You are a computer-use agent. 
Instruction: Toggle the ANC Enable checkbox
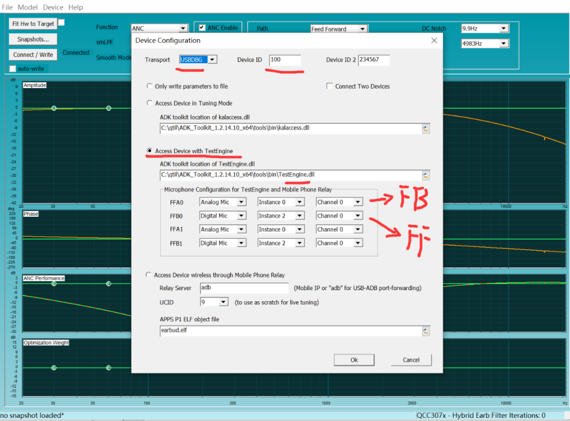202,27
